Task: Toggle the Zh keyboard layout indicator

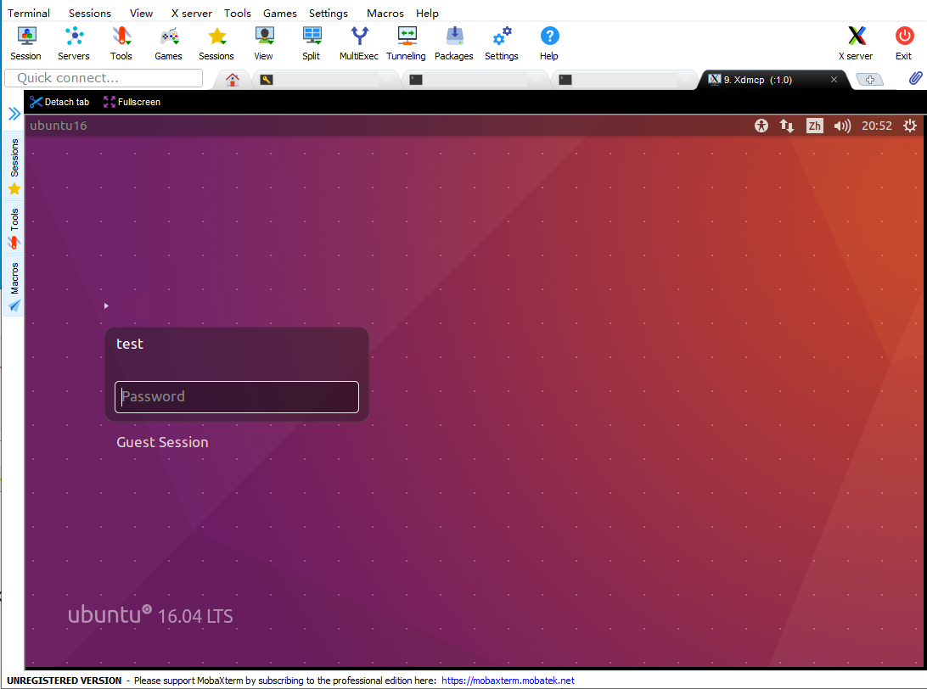Action: pos(814,125)
